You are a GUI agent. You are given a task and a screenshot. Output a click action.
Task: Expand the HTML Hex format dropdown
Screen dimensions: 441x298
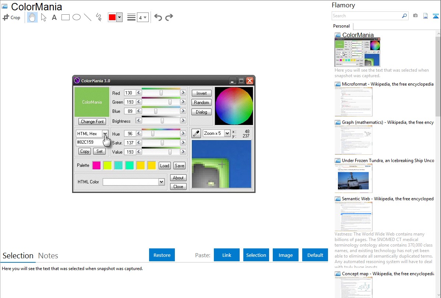point(105,134)
